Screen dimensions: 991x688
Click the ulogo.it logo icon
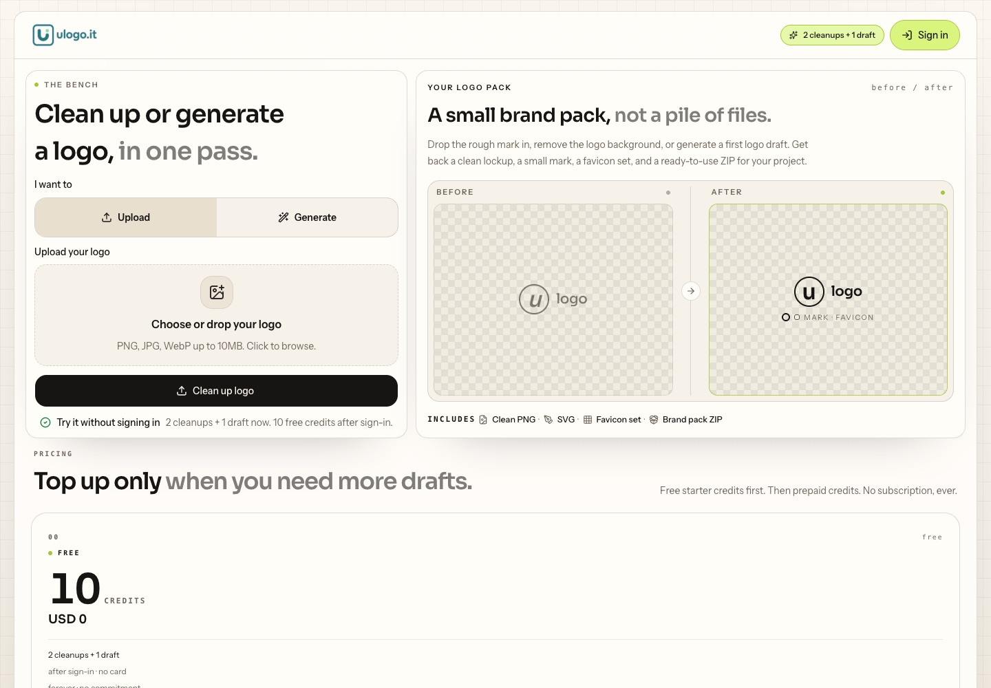tap(43, 35)
